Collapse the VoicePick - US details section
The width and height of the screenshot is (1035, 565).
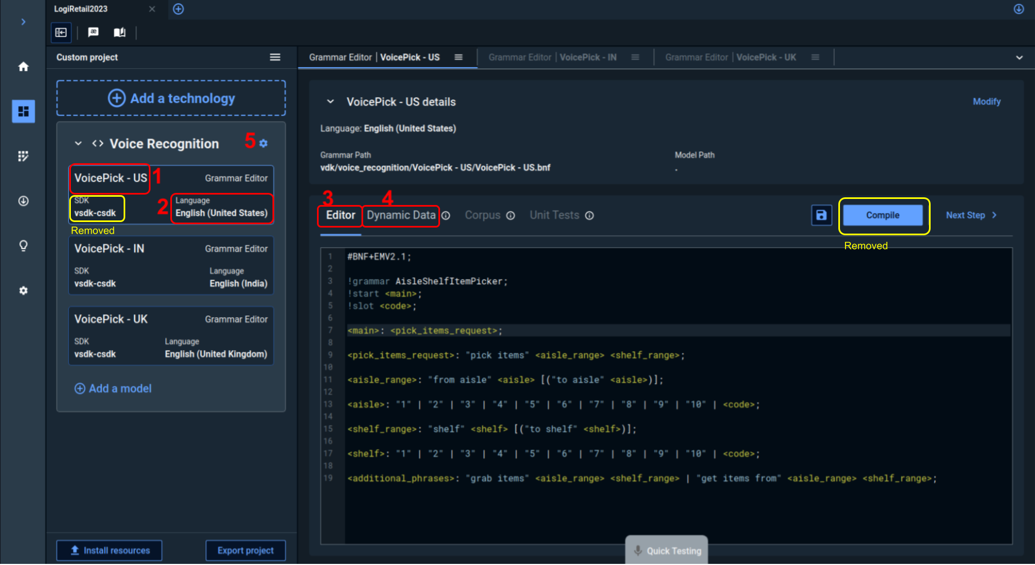tap(330, 102)
